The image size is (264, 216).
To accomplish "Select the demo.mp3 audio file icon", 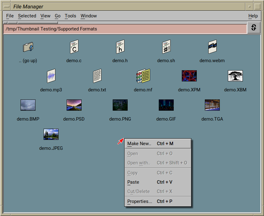I will tap(51, 76).
